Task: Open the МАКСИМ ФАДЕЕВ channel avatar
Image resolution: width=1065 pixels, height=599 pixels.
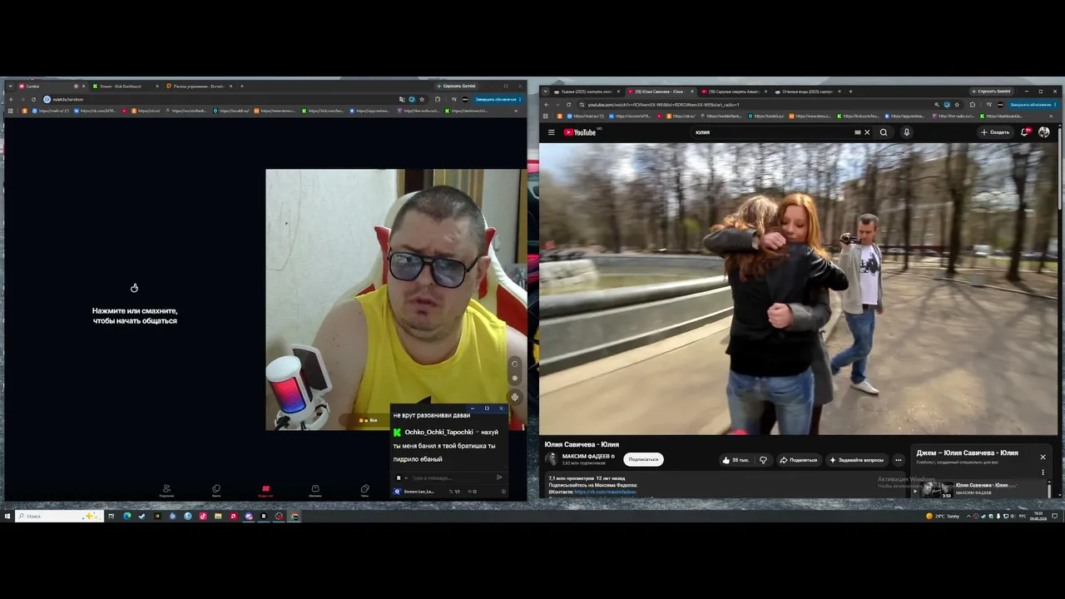Action: 551,459
